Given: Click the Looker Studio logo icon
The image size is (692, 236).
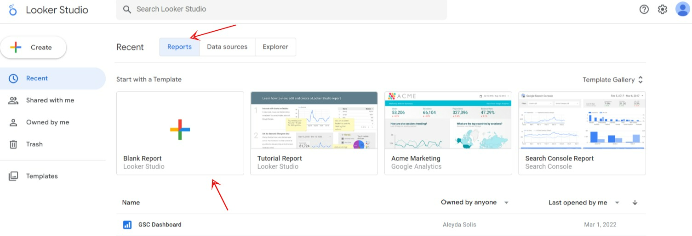Looking at the screenshot, I should 13,10.
